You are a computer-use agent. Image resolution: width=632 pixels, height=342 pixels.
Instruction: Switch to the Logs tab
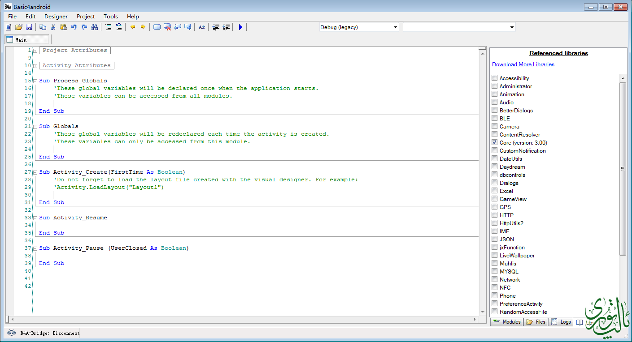tap(561, 322)
